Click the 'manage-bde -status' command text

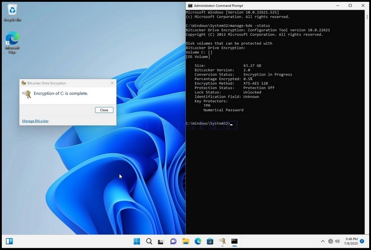click(250, 26)
